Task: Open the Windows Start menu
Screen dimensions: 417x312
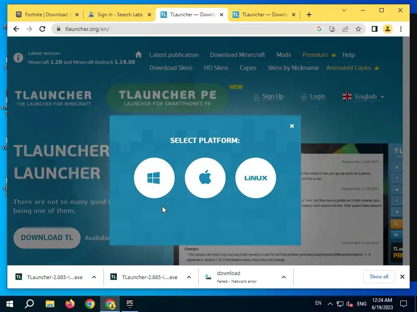Action: [x=10, y=304]
